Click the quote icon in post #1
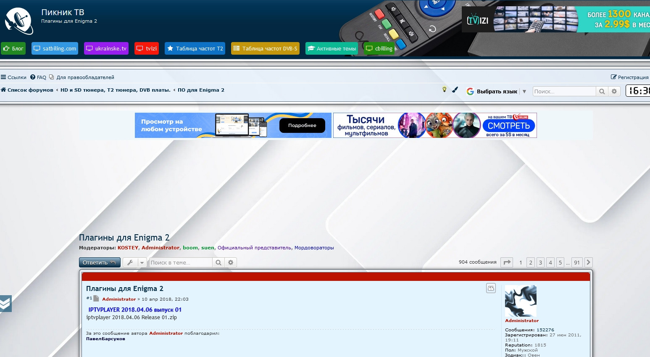650x357 pixels. (491, 288)
